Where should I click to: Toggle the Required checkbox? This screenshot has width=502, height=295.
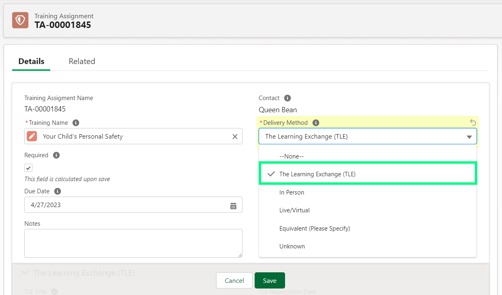pos(28,168)
